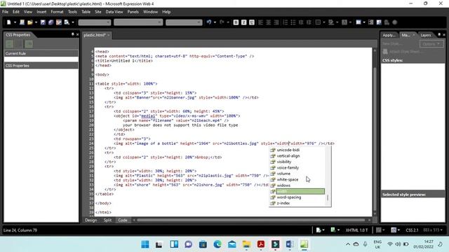Image resolution: width=449 pixels, height=252 pixels.
Task: Click the XHTML 1.0 T status entry
Action: (356, 230)
